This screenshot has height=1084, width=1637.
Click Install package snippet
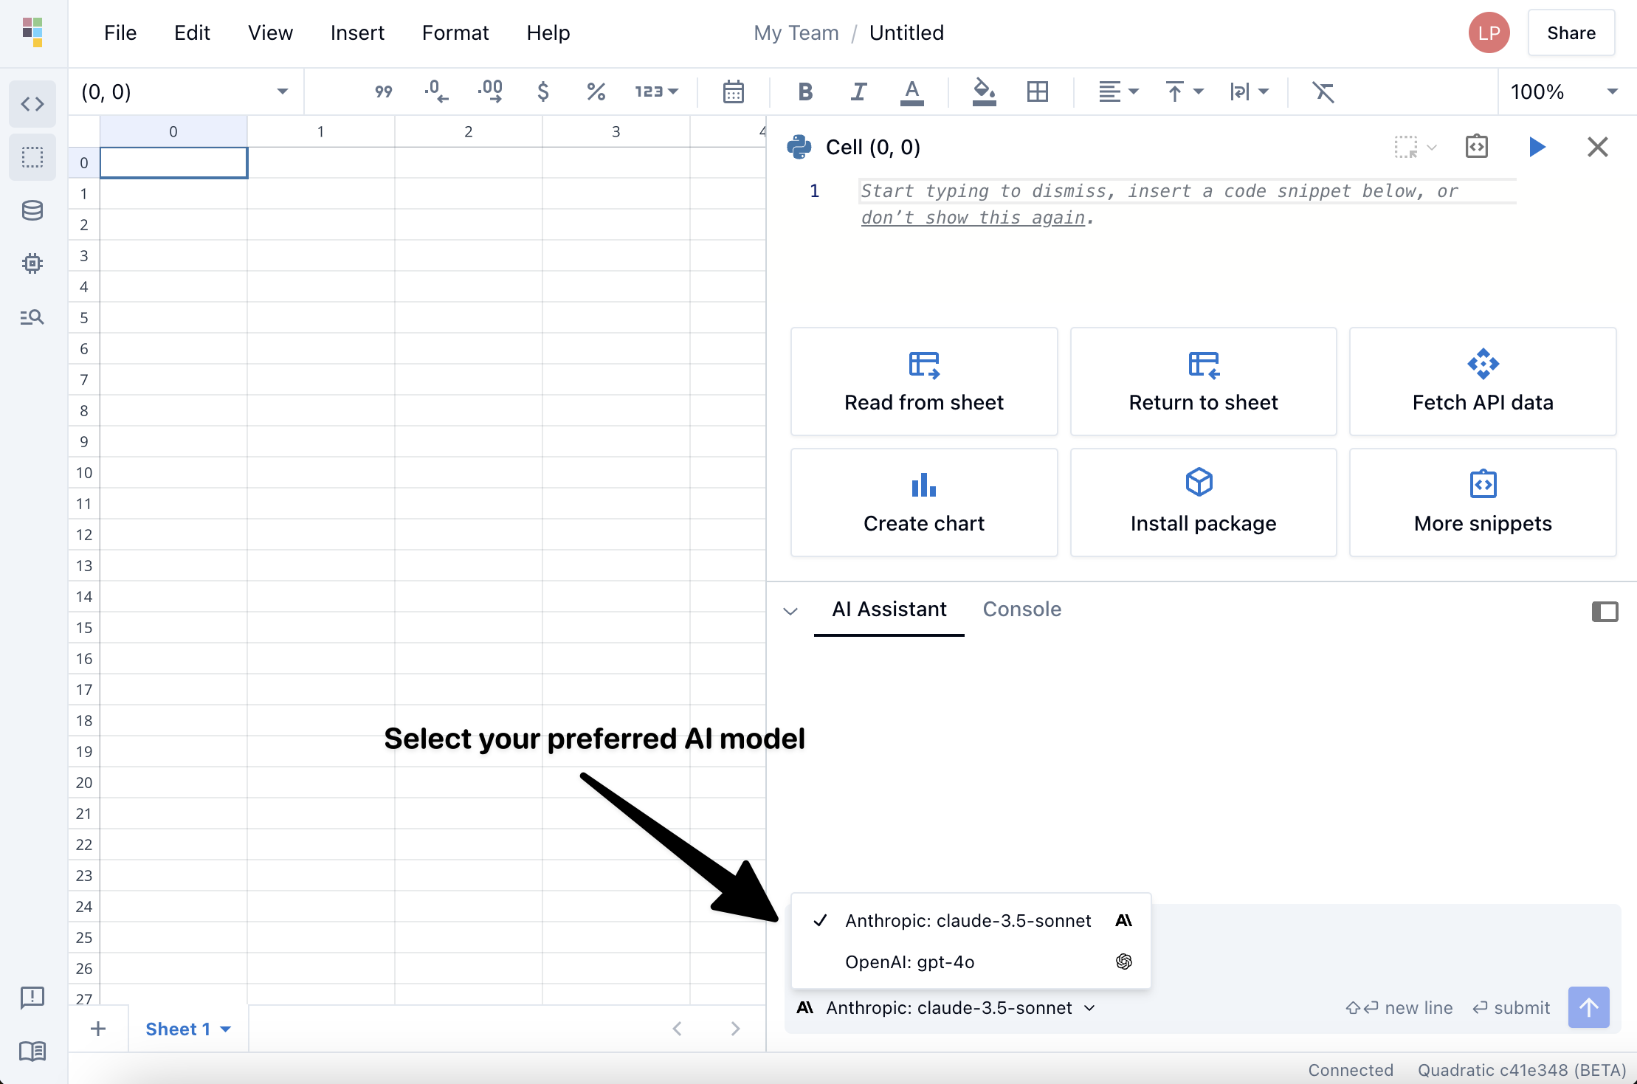click(x=1203, y=503)
